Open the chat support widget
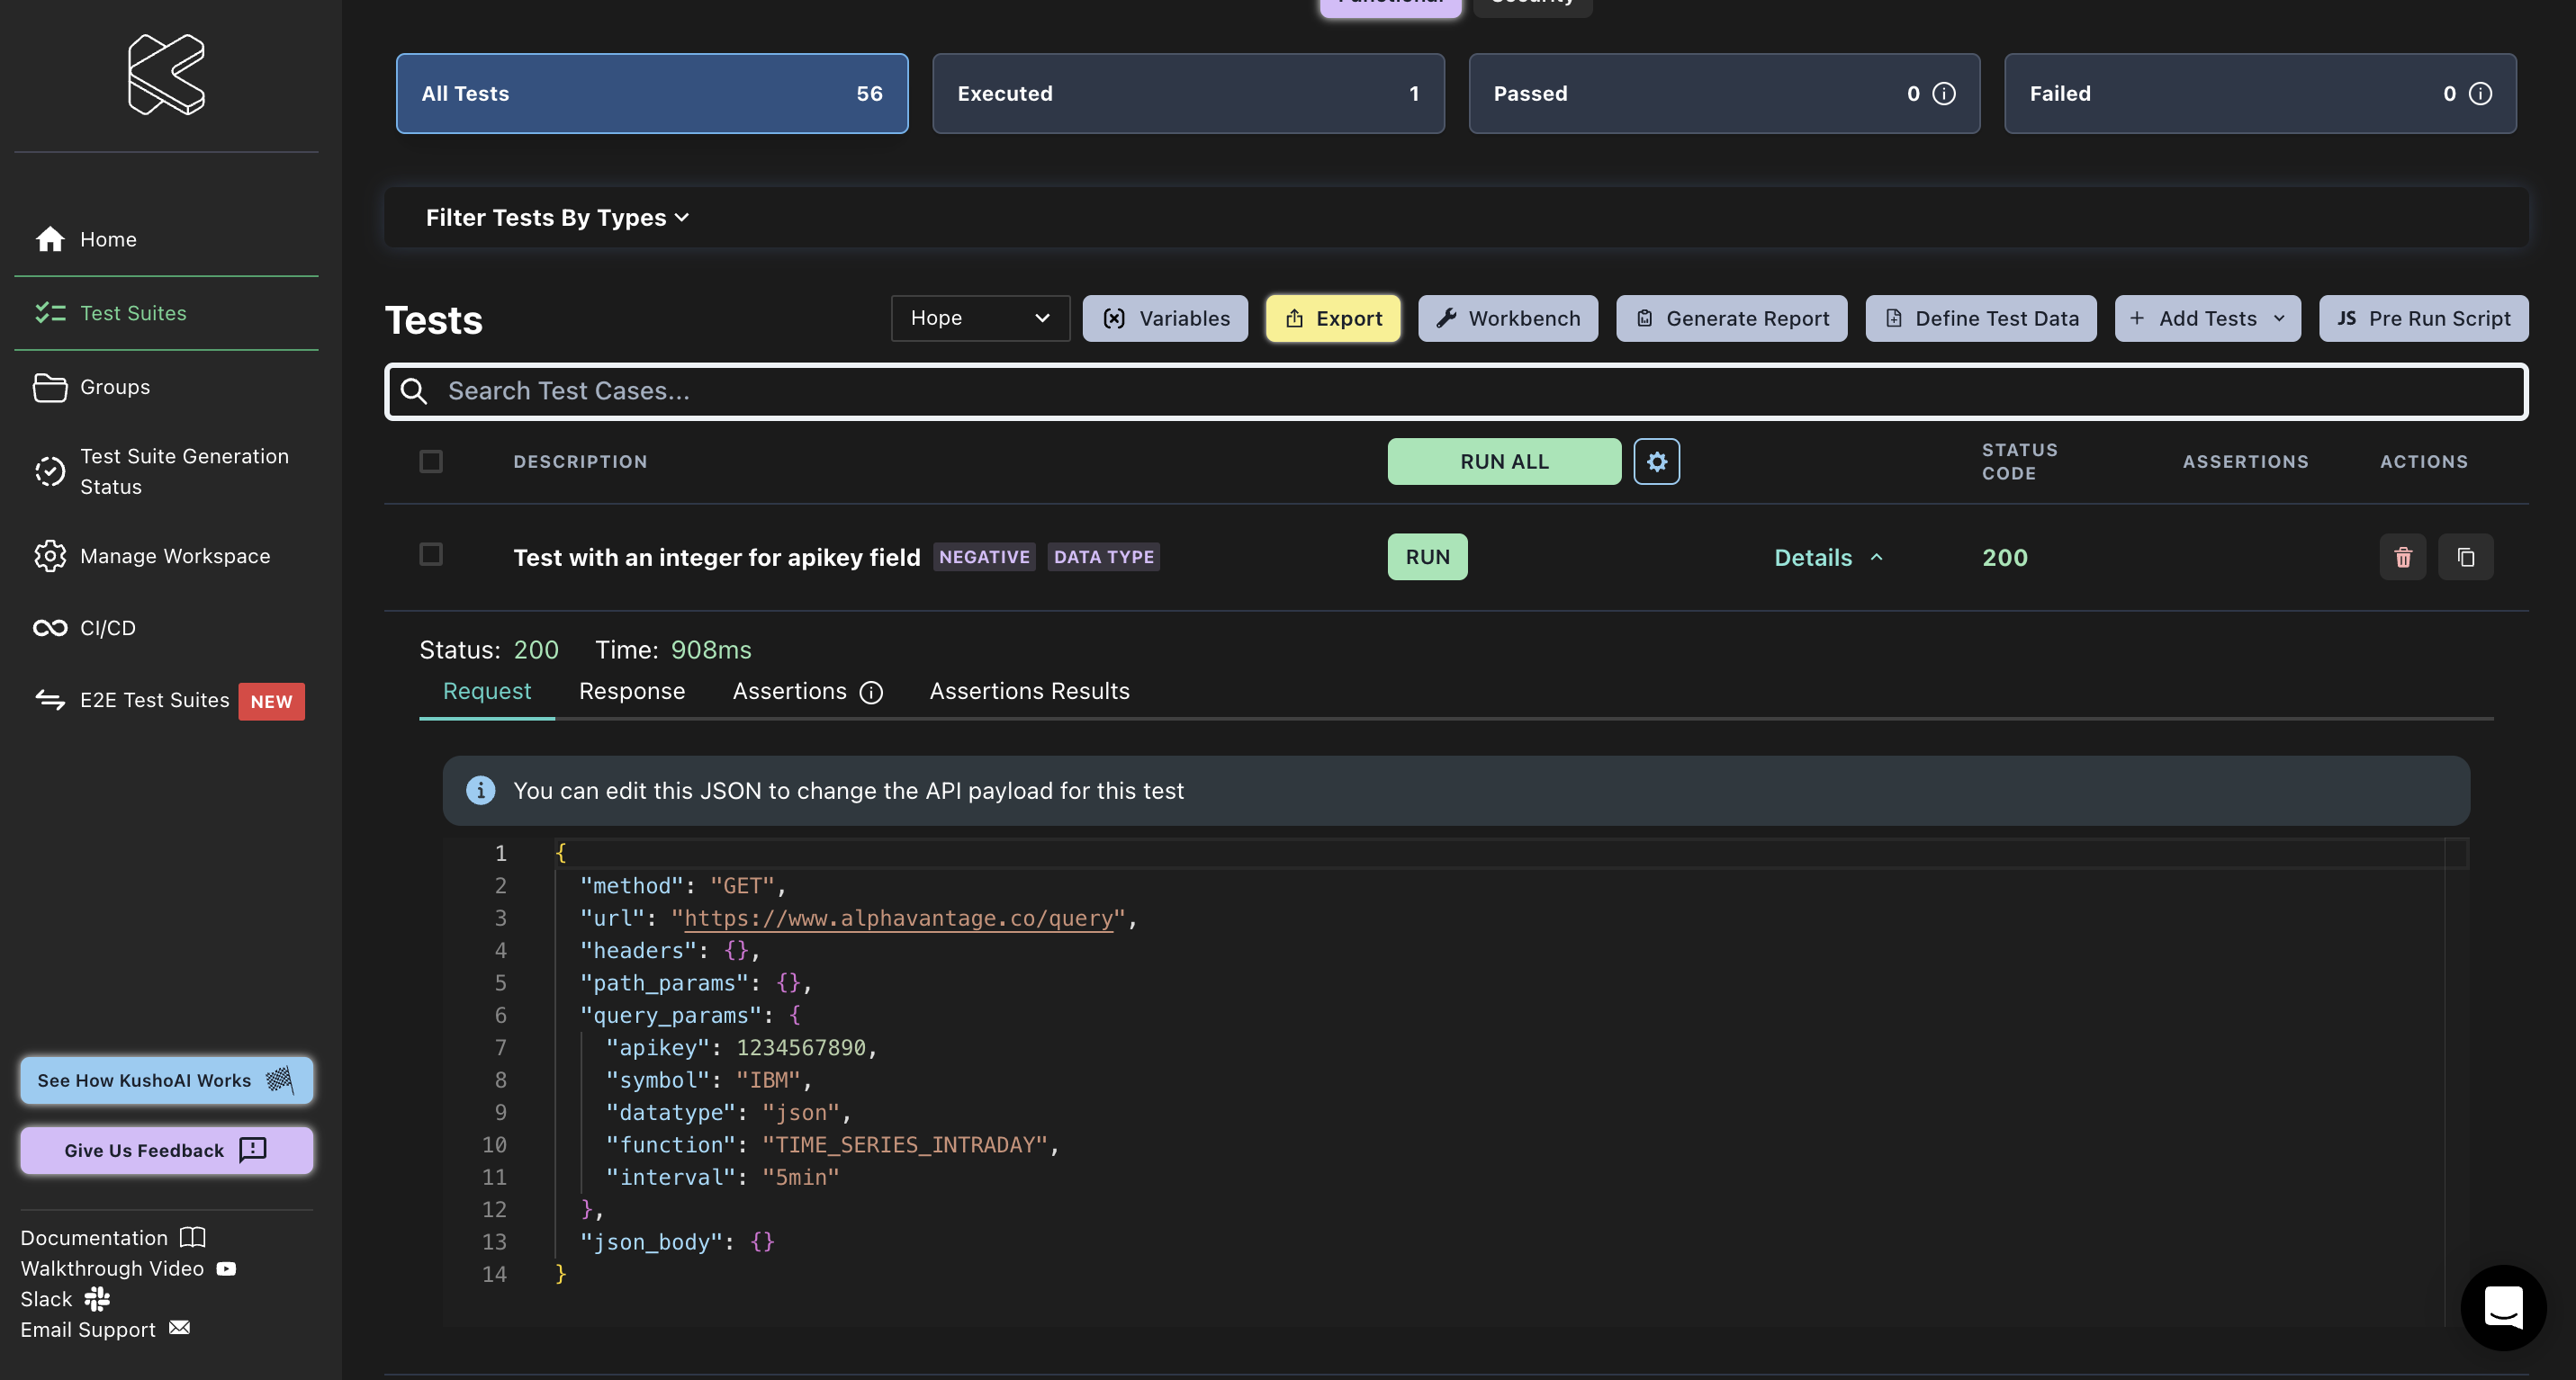Image resolution: width=2576 pixels, height=1380 pixels. click(x=2504, y=1307)
